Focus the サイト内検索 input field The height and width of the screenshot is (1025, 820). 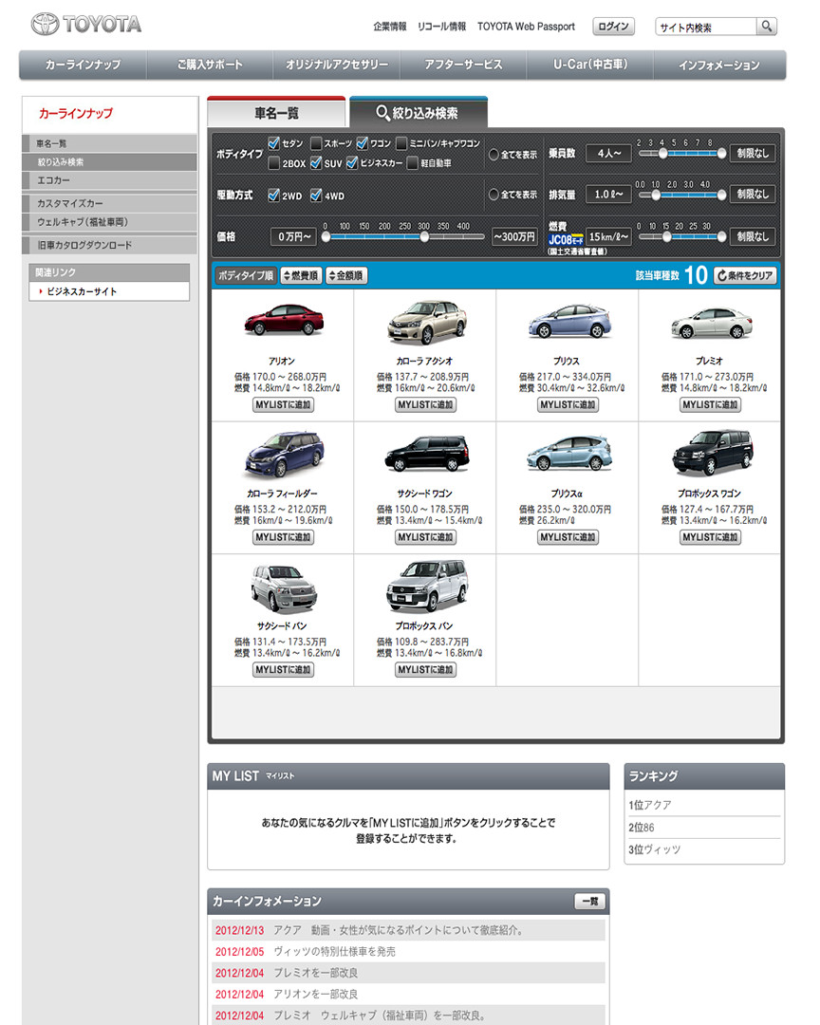705,27
